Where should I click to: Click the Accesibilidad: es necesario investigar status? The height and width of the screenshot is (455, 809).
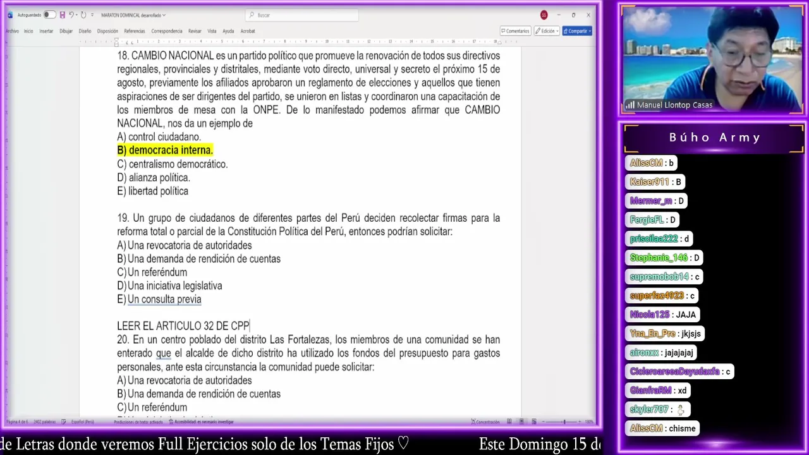[x=202, y=422]
